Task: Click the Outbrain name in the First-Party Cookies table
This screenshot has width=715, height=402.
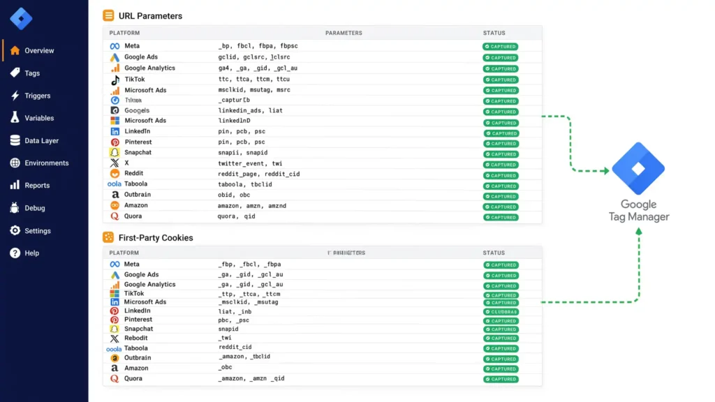Action: 138,358
